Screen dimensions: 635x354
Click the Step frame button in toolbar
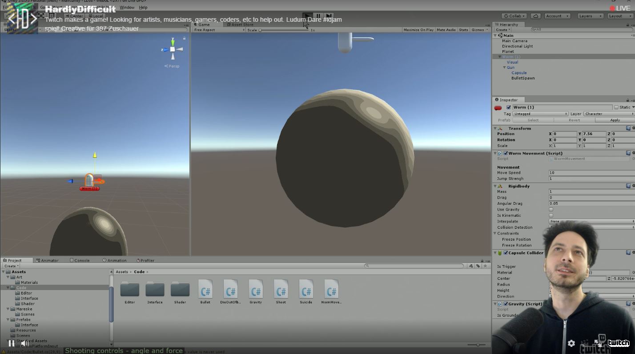329,16
